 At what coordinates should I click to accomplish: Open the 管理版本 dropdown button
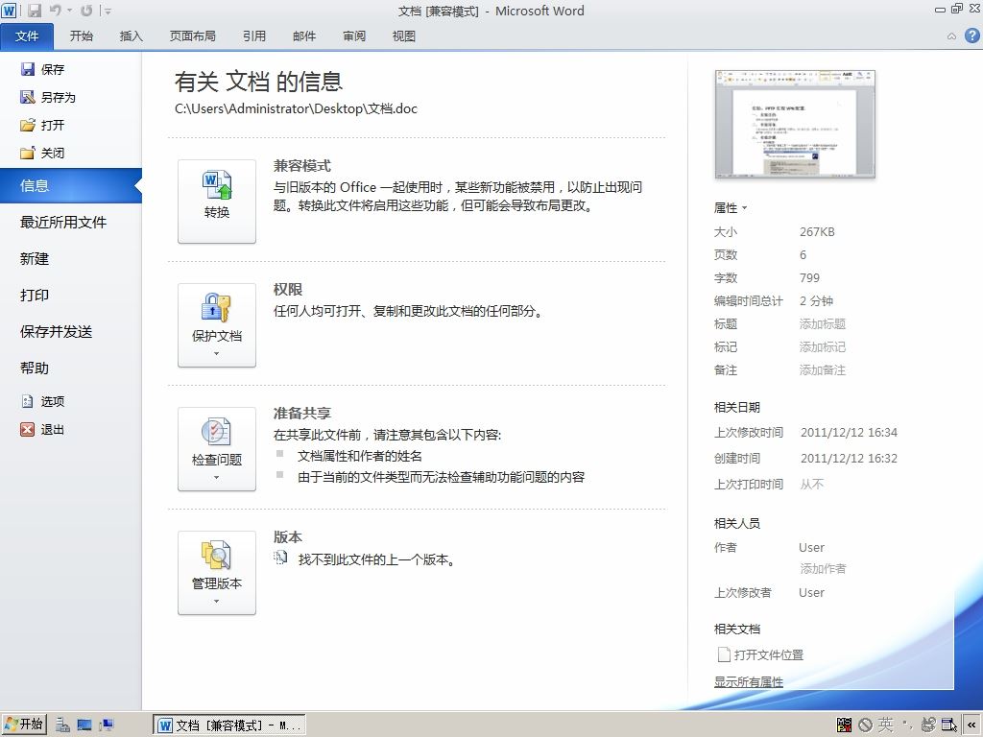point(217,573)
